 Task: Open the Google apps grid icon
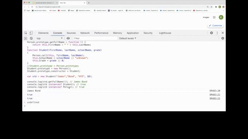tap(214, 17)
